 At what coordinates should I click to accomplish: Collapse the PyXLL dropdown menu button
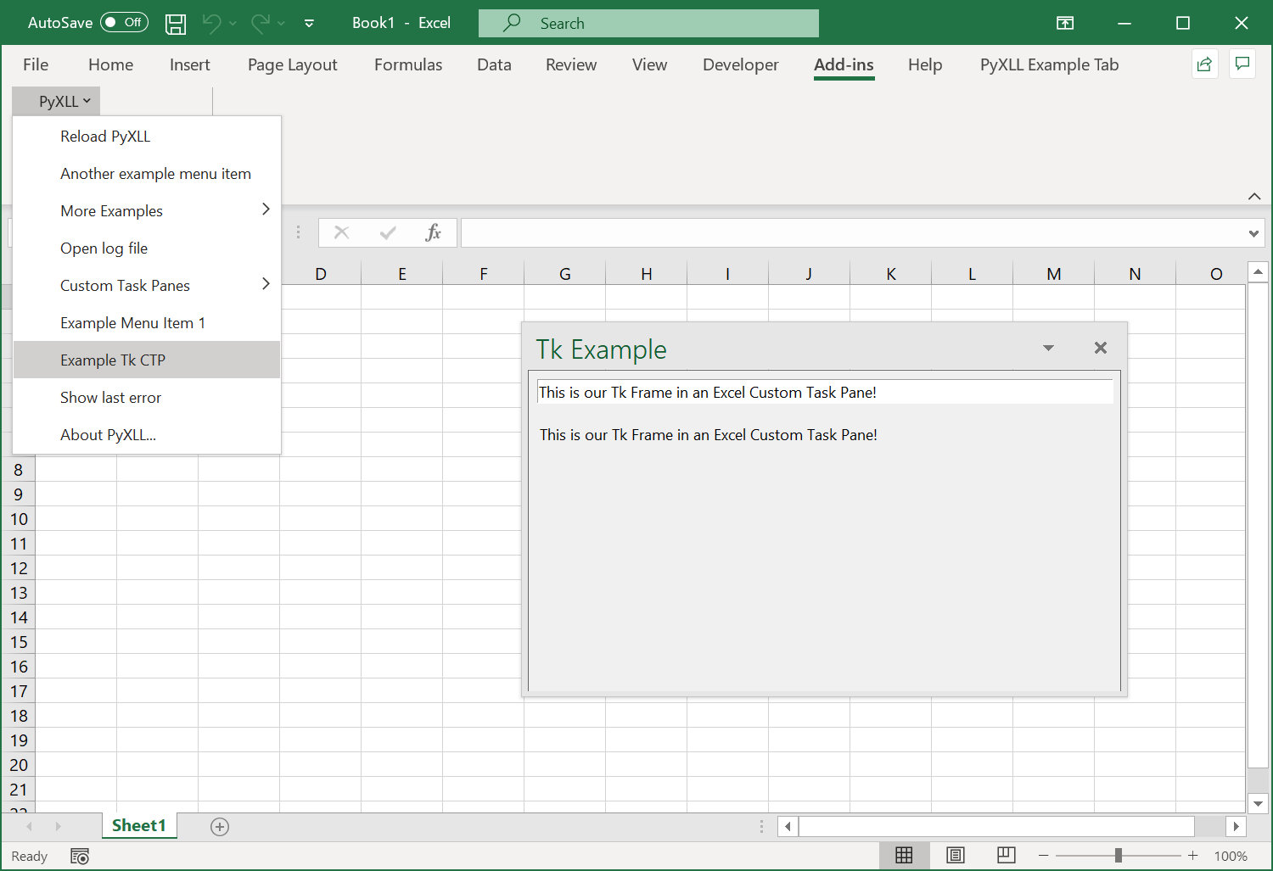(x=56, y=101)
